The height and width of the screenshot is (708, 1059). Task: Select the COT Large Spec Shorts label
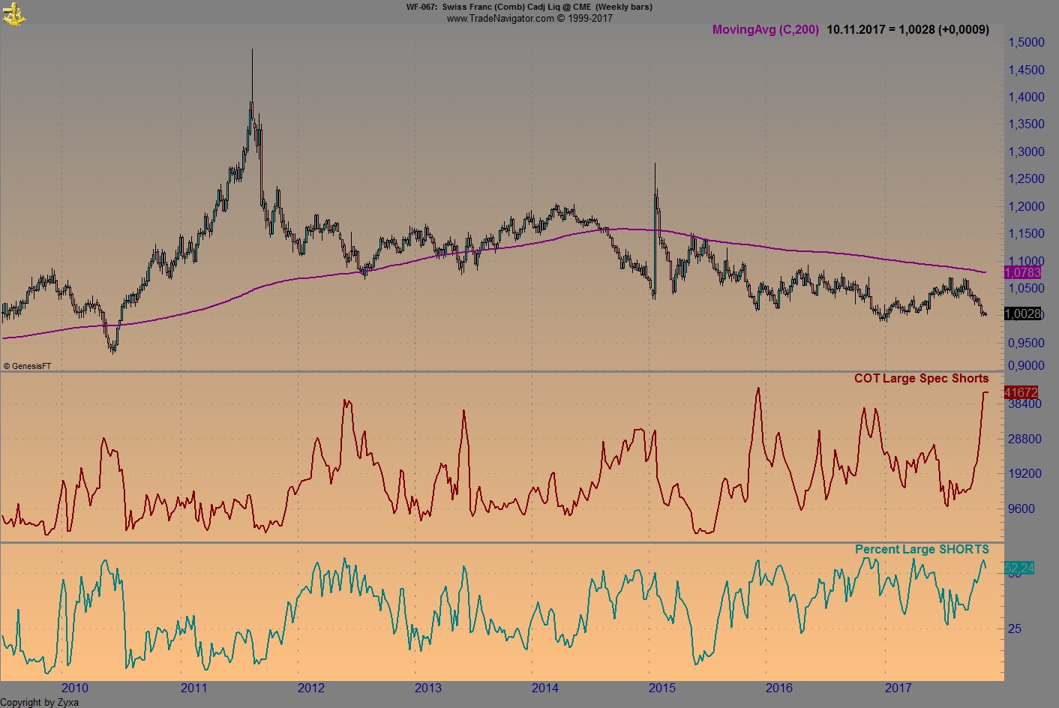click(x=921, y=379)
